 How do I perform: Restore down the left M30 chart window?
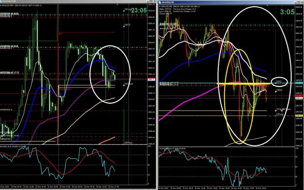pyautogui.click(x=151, y=1)
